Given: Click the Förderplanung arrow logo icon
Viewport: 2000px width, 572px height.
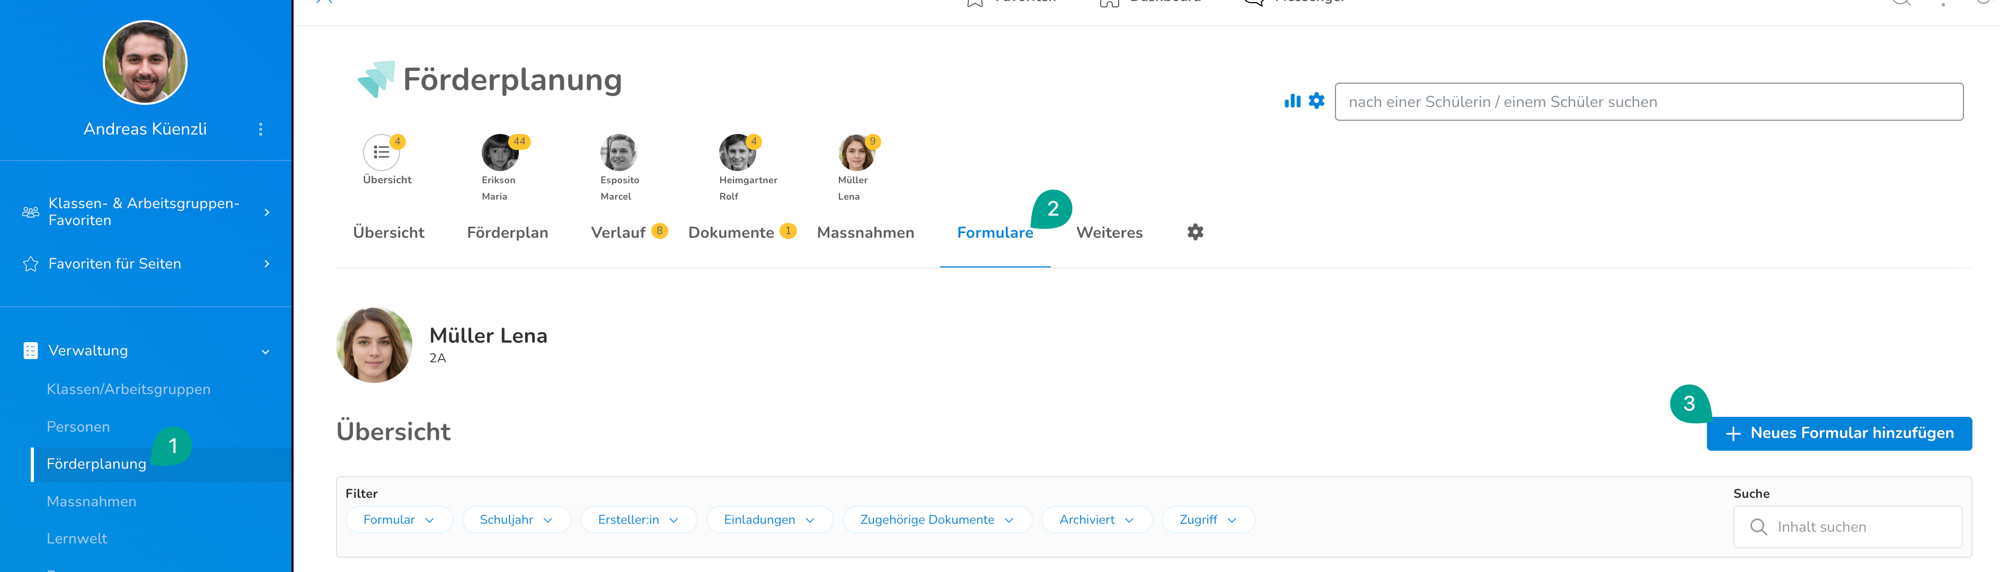Looking at the screenshot, I should coord(376,79).
